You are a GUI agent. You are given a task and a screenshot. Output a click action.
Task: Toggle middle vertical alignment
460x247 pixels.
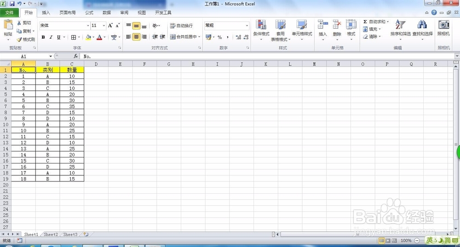tap(136, 26)
